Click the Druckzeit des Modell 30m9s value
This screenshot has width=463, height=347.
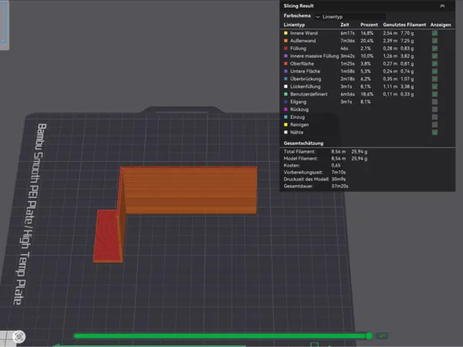(x=339, y=179)
